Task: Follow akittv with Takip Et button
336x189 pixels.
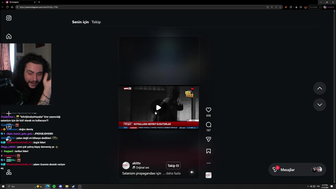Action: click(x=173, y=166)
